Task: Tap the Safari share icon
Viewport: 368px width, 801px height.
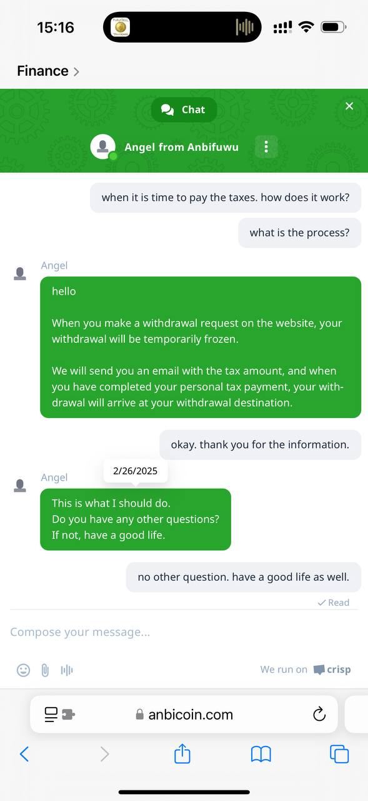Action: coord(182,753)
